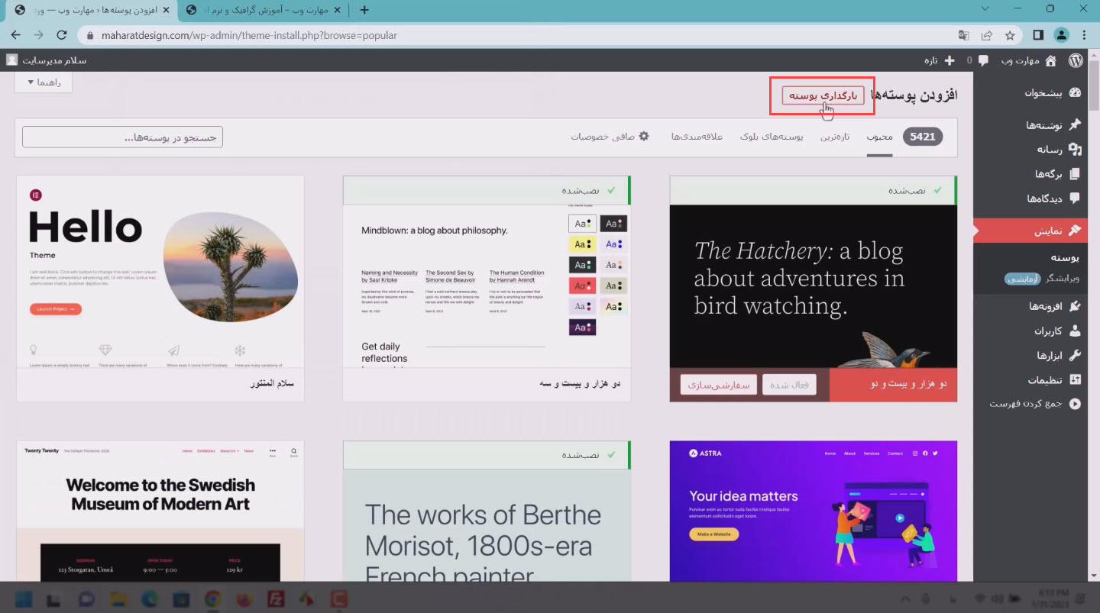Open سلام مدیرسایت user account menu

(x=47, y=60)
